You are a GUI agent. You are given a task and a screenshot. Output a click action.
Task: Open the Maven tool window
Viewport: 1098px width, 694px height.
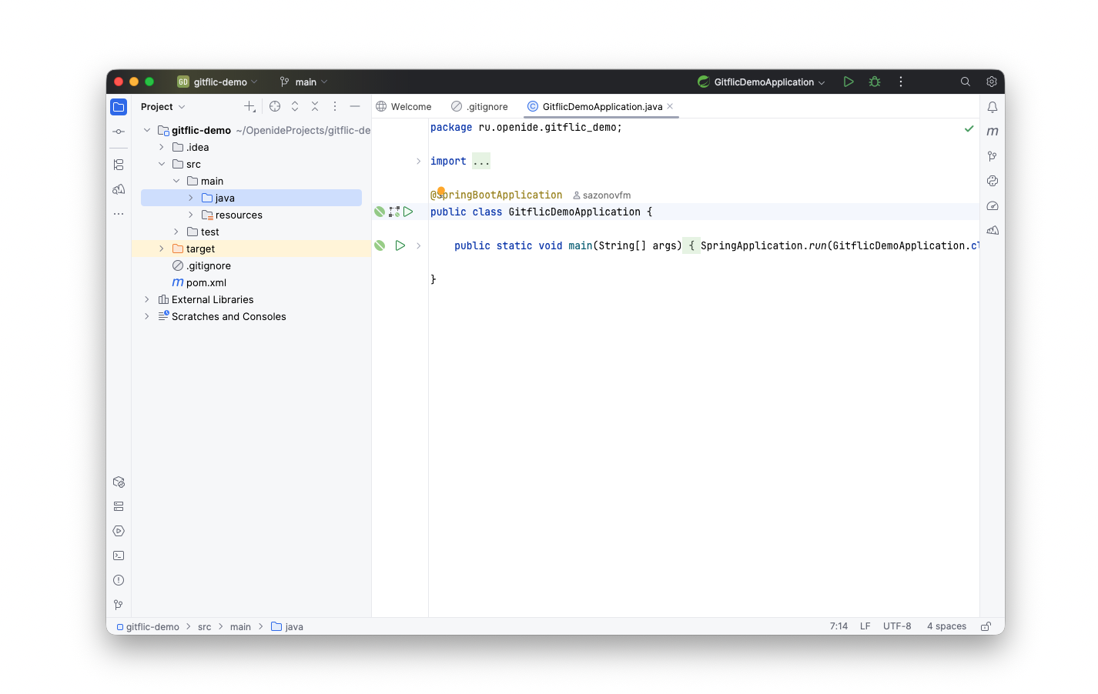[x=993, y=131]
